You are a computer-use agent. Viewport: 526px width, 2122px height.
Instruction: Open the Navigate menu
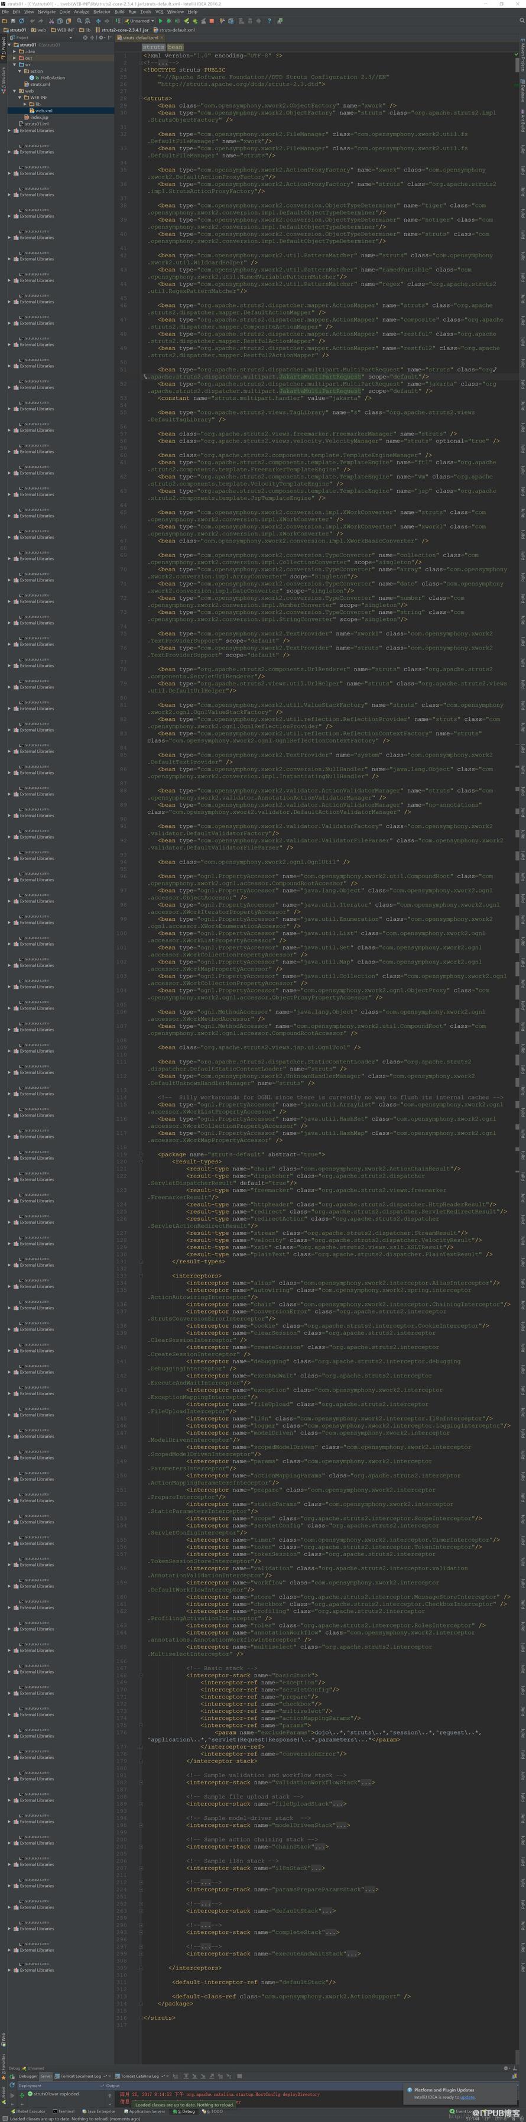(46, 12)
